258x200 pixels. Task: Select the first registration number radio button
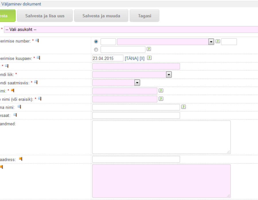click(96, 42)
